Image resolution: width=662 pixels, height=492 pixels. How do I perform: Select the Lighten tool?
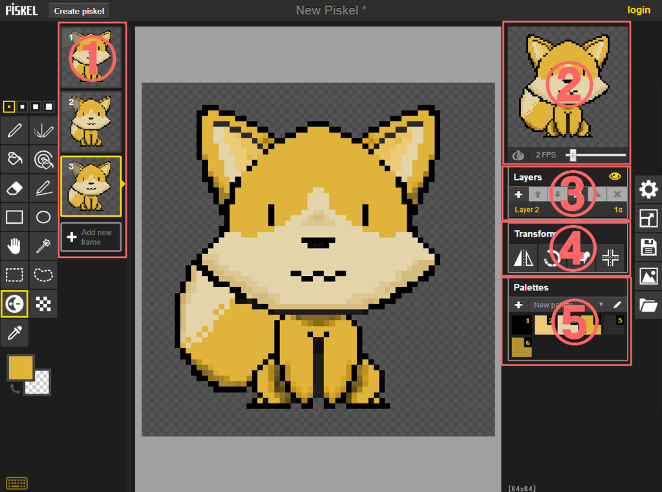click(14, 304)
